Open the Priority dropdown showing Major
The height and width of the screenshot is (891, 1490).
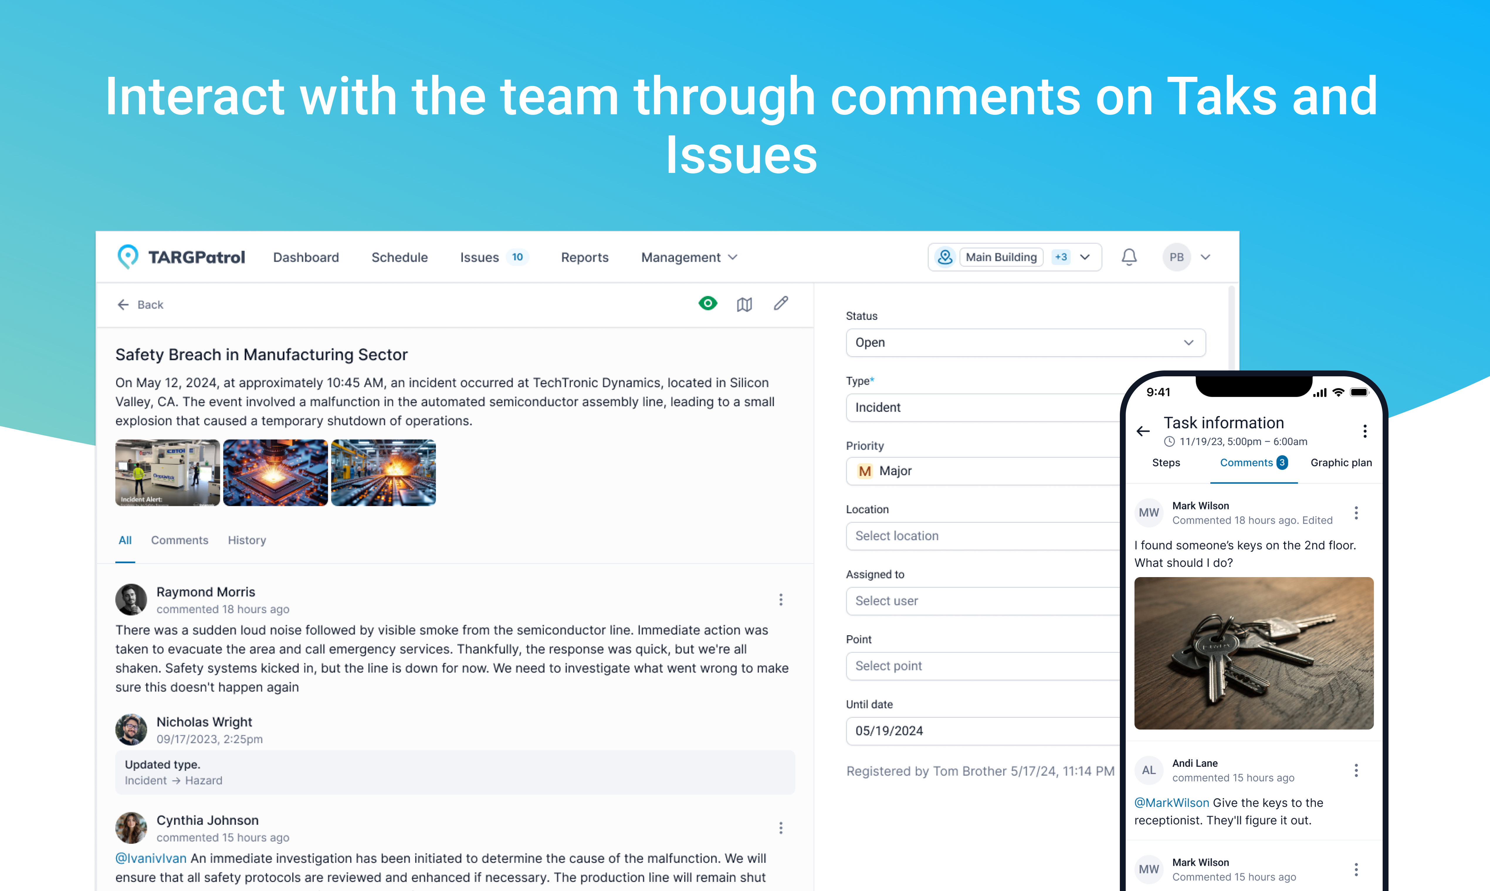pyautogui.click(x=983, y=471)
